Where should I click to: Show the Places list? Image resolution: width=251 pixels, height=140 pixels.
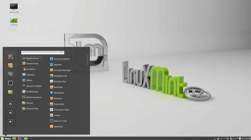coord(27,103)
